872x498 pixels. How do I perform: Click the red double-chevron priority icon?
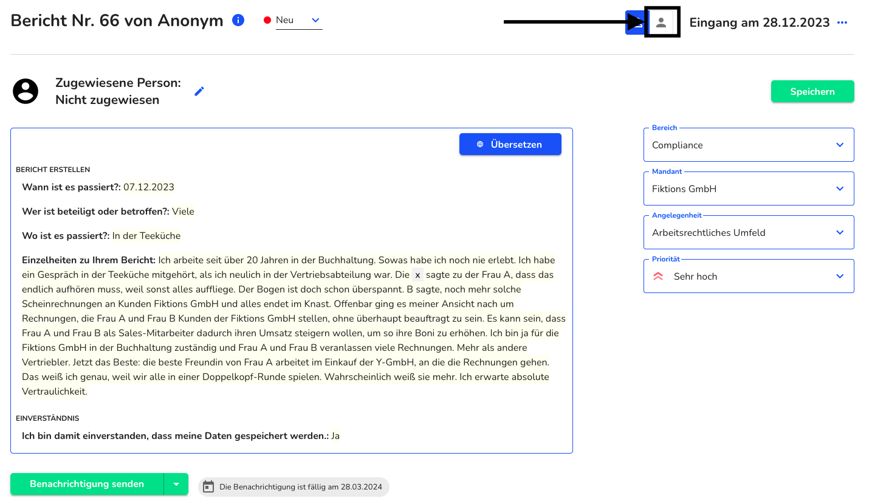click(658, 276)
